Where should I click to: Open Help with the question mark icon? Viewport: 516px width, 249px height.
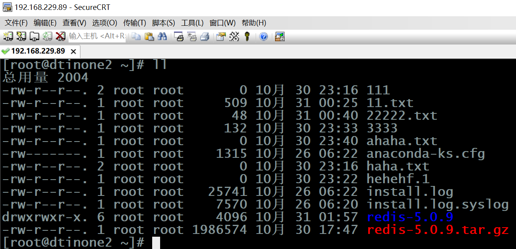pyautogui.click(x=264, y=36)
